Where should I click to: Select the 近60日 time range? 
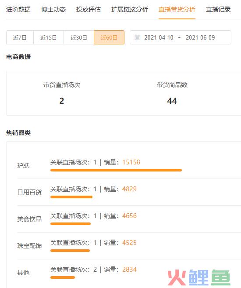coord(109,37)
